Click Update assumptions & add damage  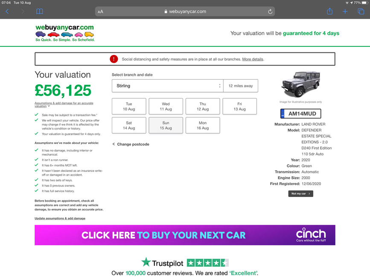[x=60, y=218]
